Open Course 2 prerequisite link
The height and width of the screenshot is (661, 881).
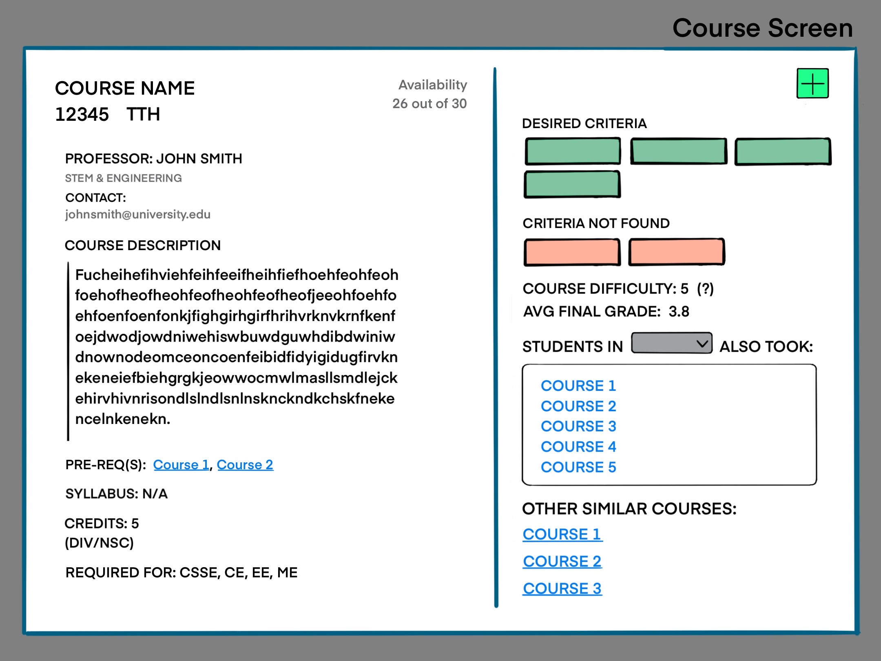245,465
